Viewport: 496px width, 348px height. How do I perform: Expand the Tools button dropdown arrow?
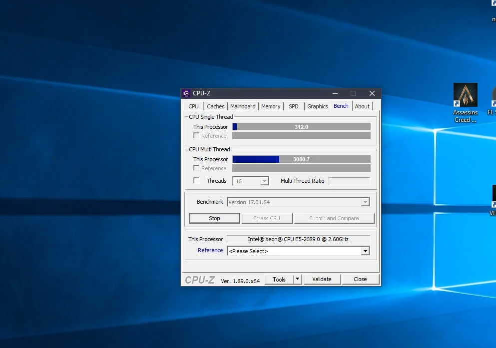coord(297,279)
